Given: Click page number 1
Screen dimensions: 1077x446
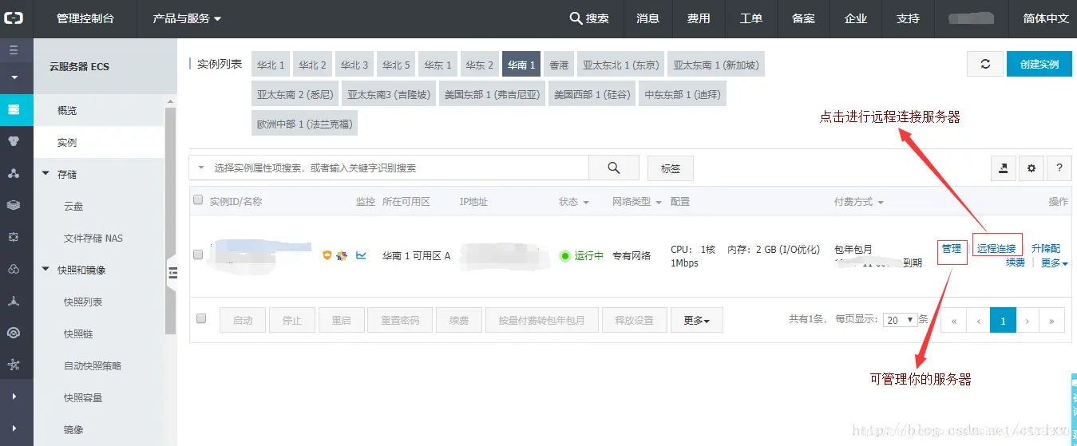Looking at the screenshot, I should tap(1003, 321).
